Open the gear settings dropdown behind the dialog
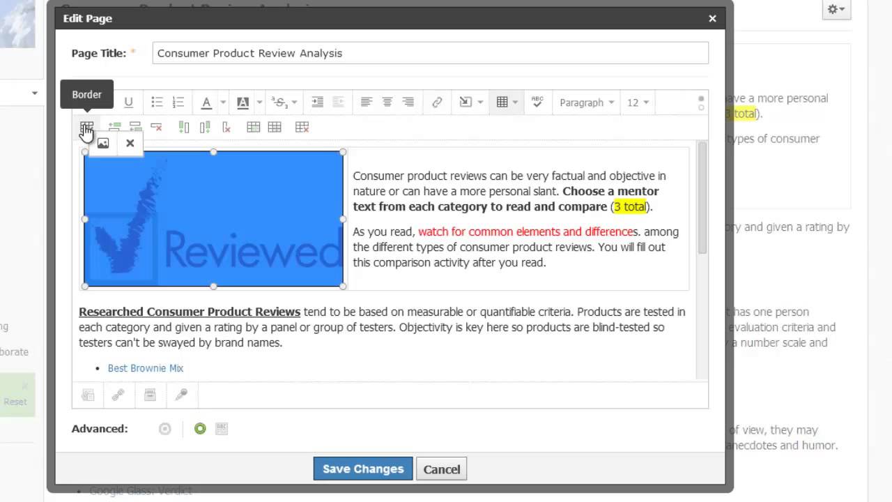The width and height of the screenshot is (892, 502). (x=836, y=9)
